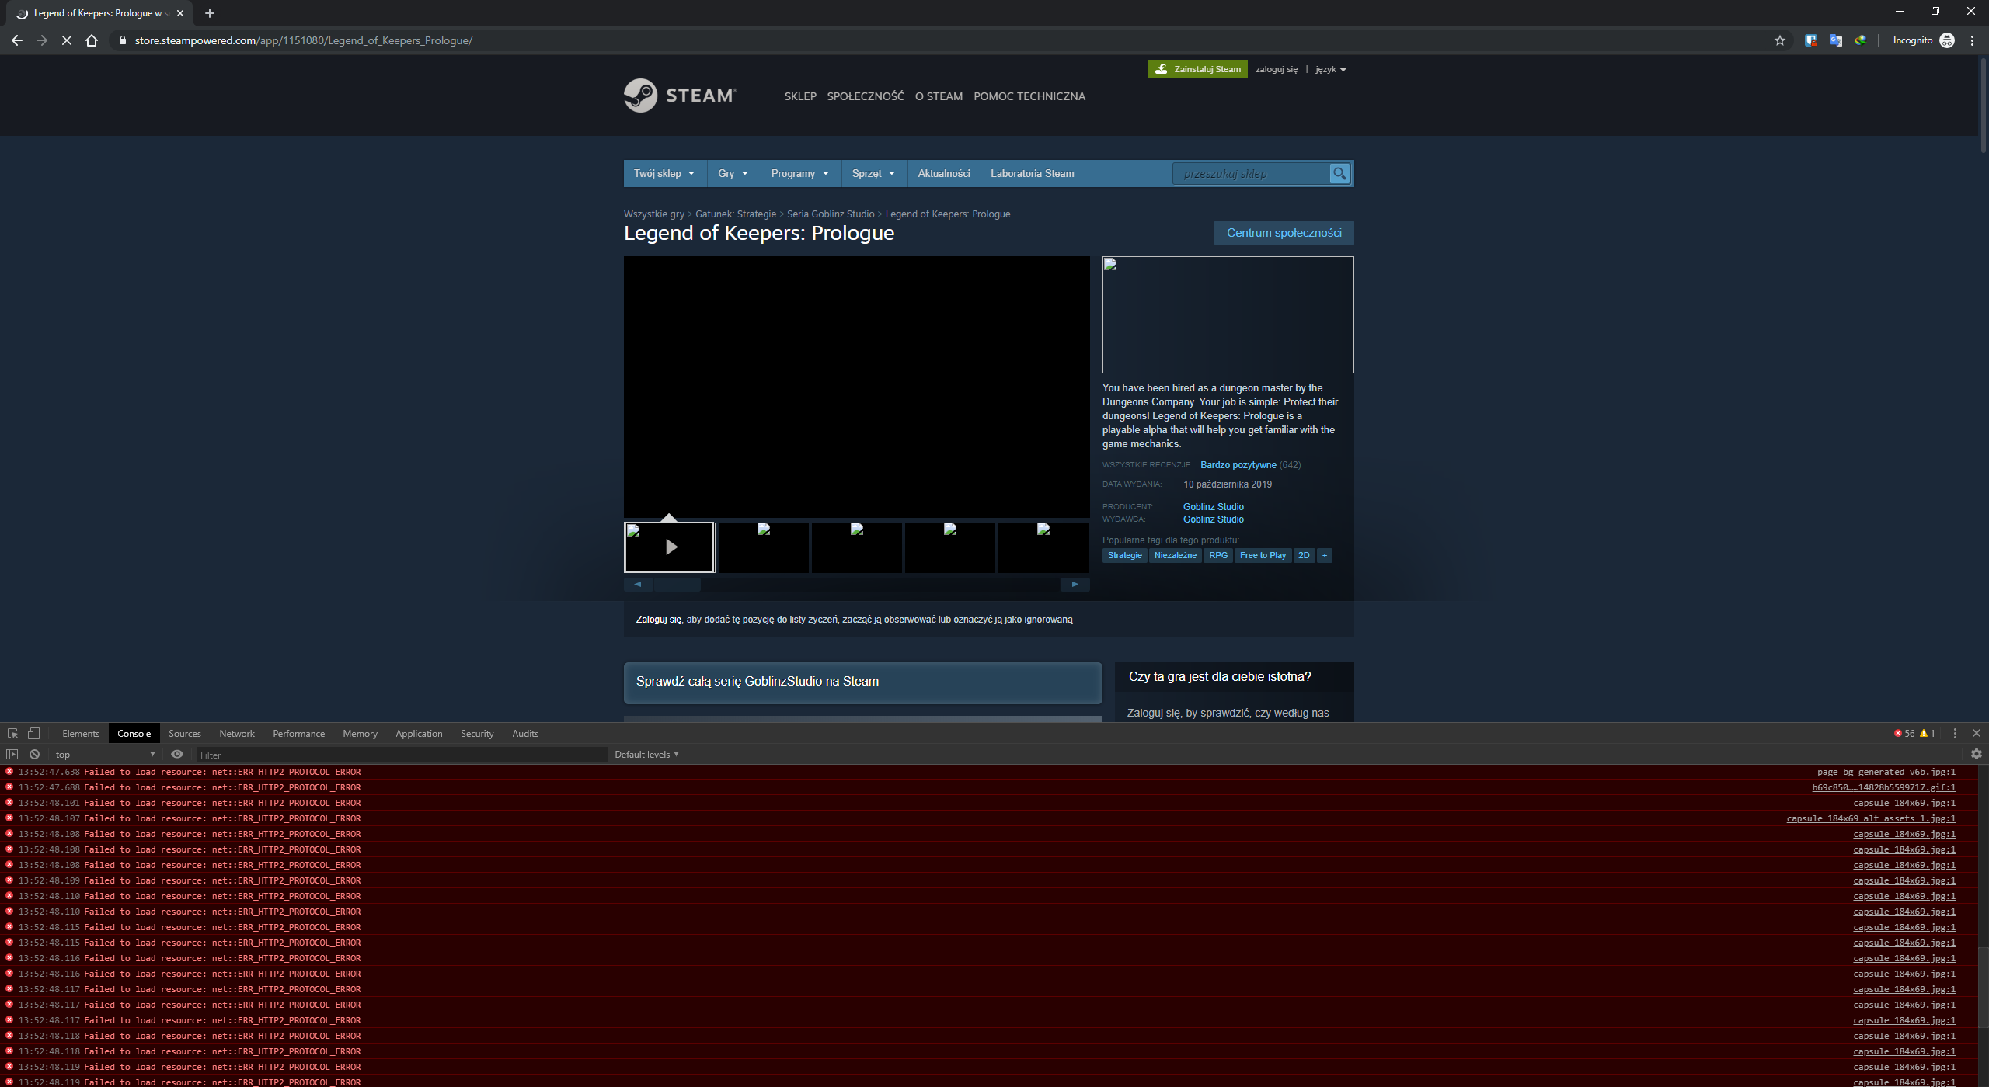Open the Goblinz Studio producer link
Image resolution: width=1989 pixels, height=1087 pixels.
tap(1213, 506)
